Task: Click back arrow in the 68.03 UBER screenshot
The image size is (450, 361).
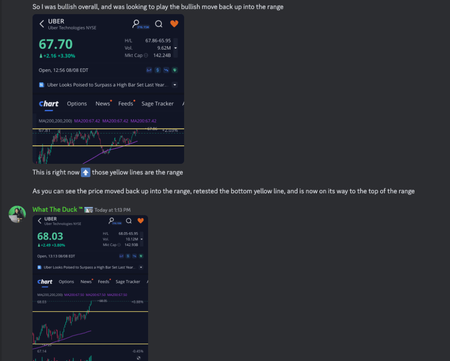Action: 39,220
